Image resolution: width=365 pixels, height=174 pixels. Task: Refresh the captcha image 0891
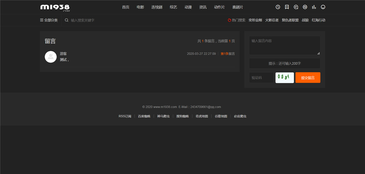point(285,78)
